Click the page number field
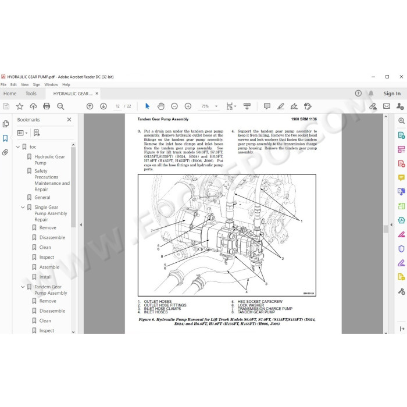407x407 pixels. point(117,106)
